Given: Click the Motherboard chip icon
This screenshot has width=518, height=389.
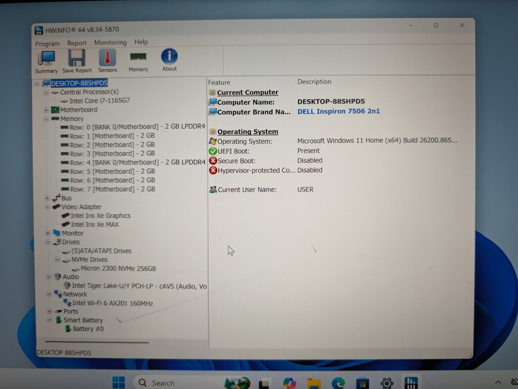Looking at the screenshot, I should [55, 110].
